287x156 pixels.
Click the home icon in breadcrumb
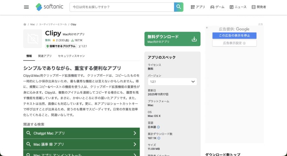click(25, 24)
